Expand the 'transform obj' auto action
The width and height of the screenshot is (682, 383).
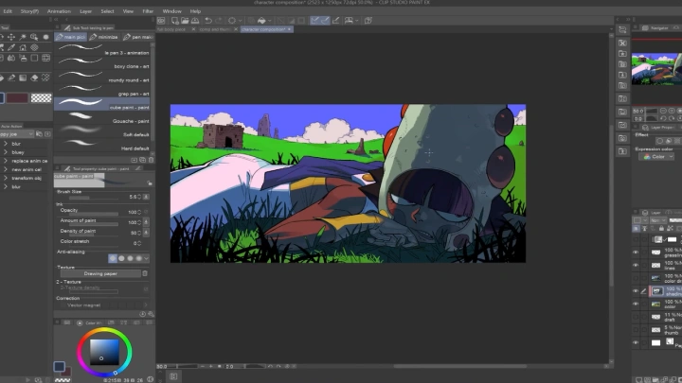point(6,178)
